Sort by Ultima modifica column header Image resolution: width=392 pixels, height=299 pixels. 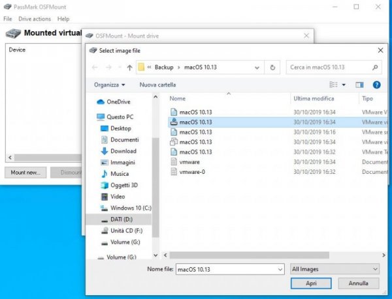point(314,98)
